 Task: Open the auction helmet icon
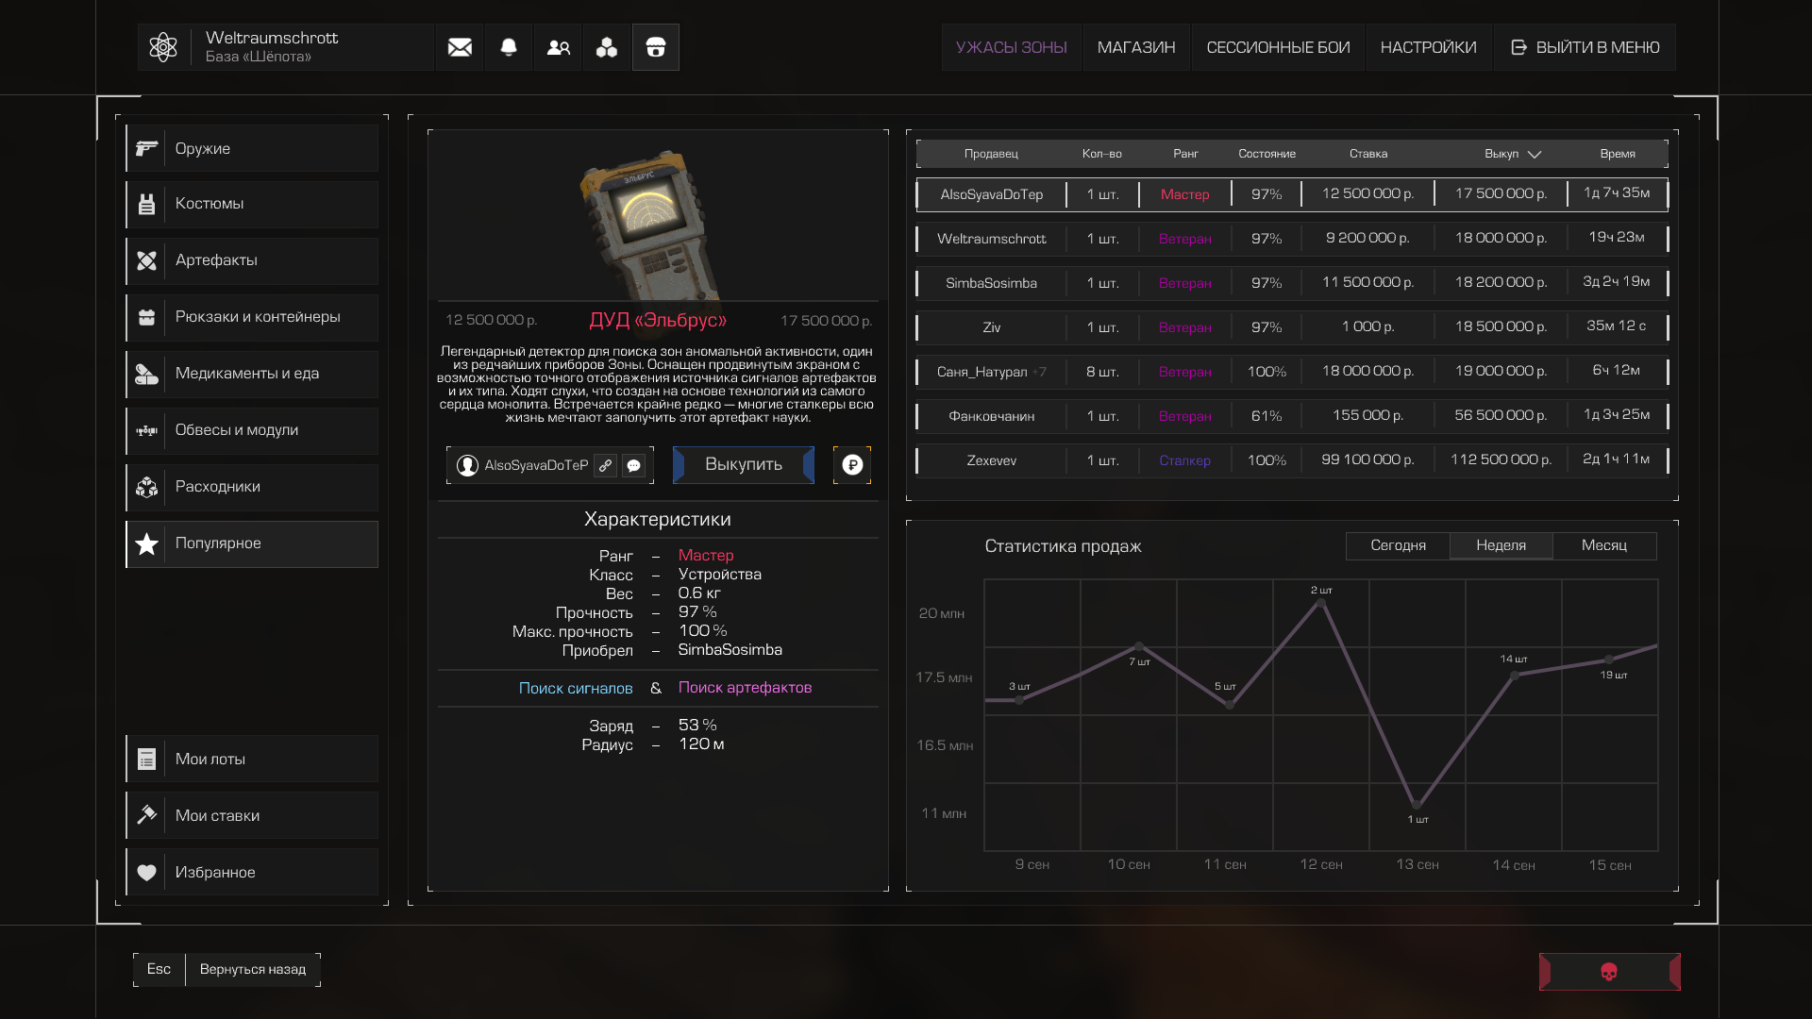tap(656, 47)
